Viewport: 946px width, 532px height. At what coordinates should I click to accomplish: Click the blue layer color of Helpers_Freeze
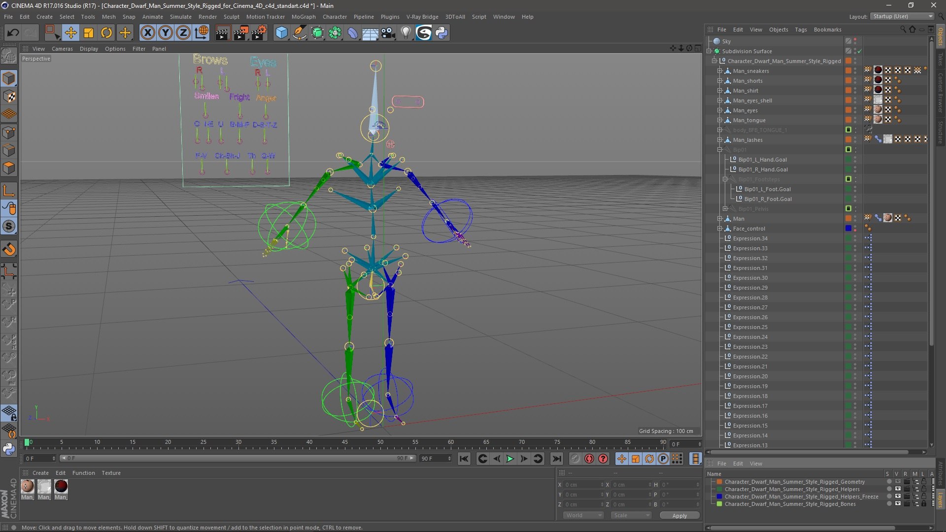pyautogui.click(x=719, y=497)
